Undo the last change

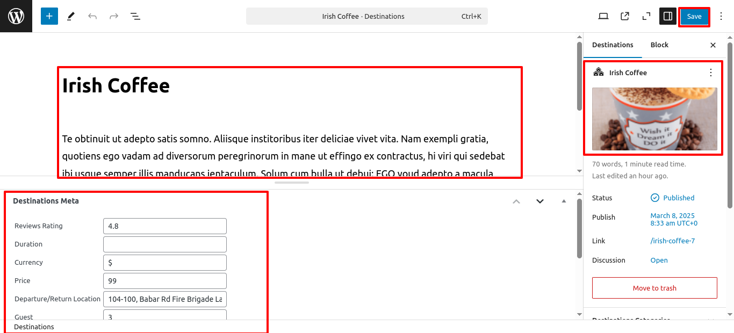pyautogui.click(x=92, y=16)
